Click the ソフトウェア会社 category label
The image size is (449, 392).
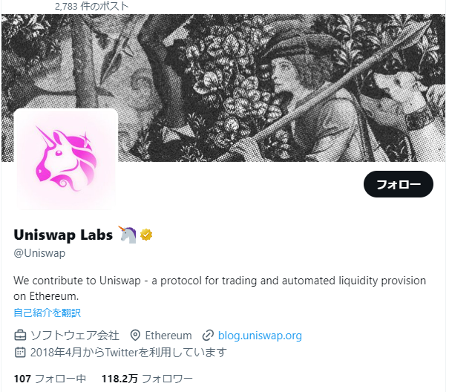pos(75,336)
